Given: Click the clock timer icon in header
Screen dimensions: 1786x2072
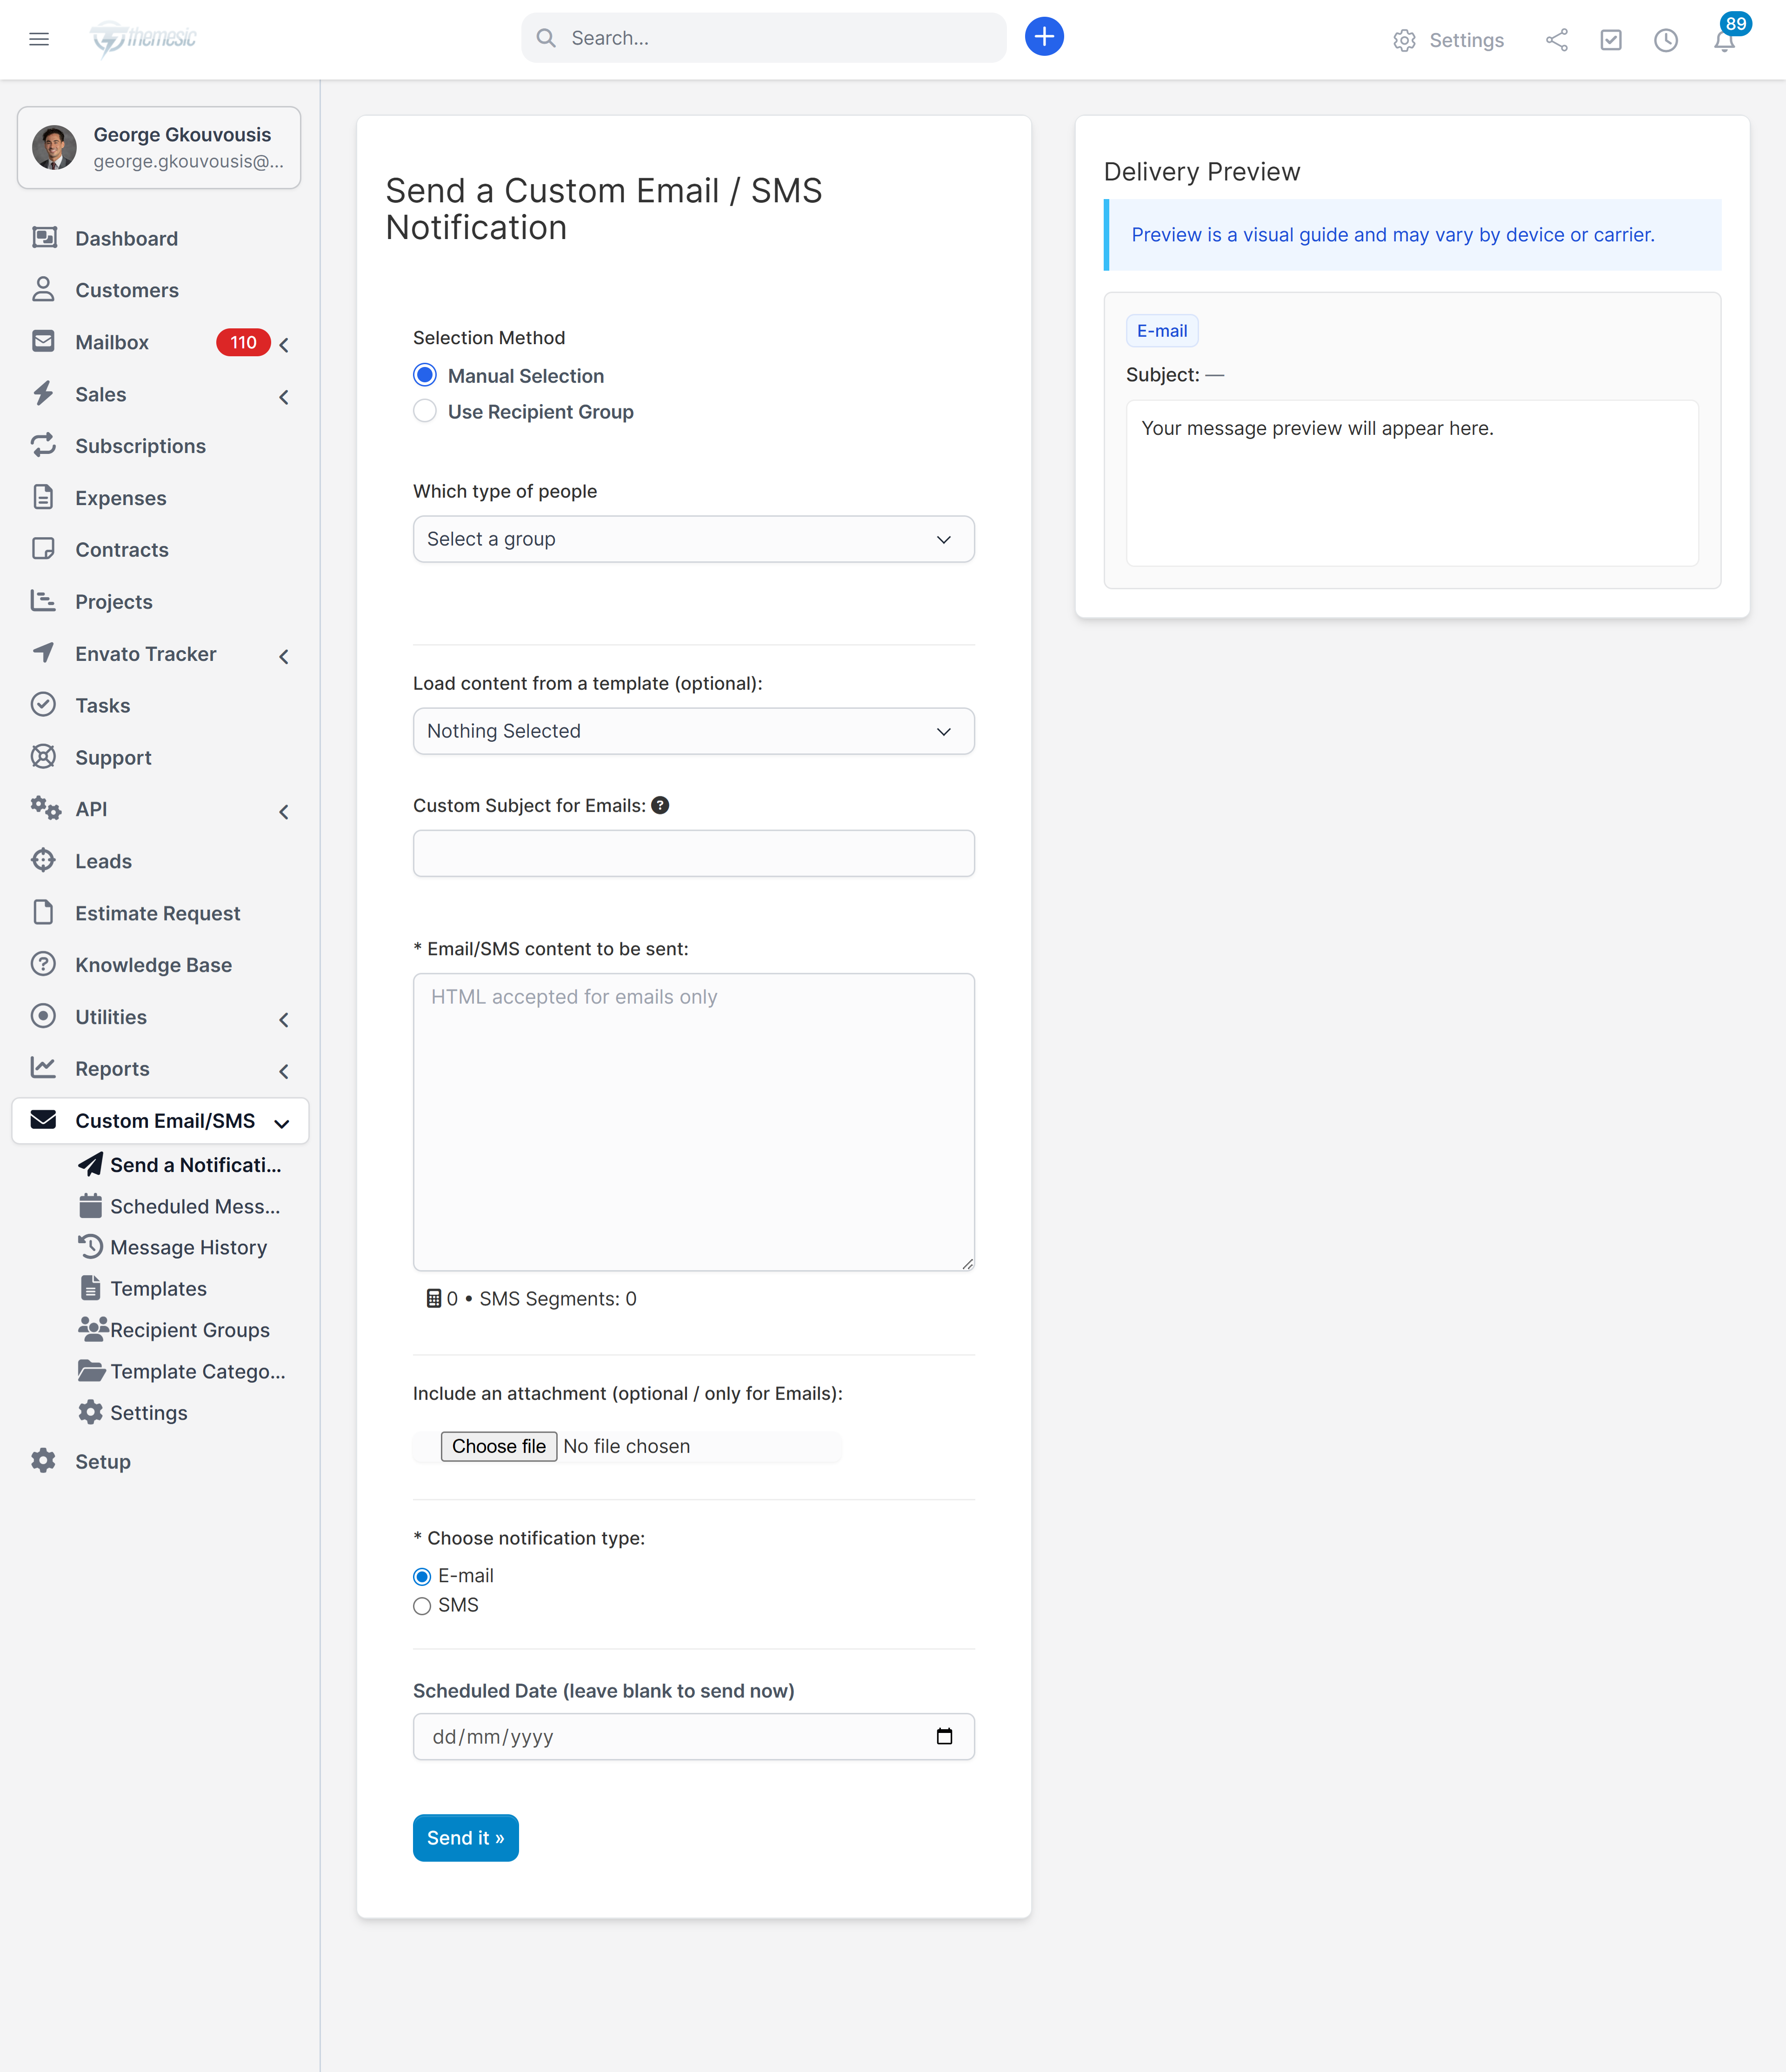Looking at the screenshot, I should [1665, 40].
